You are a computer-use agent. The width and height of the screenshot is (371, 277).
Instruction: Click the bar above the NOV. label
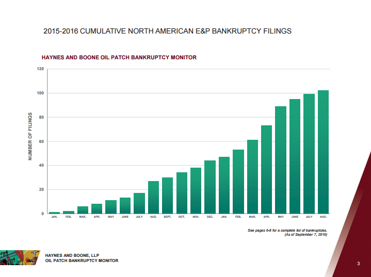[196, 190]
